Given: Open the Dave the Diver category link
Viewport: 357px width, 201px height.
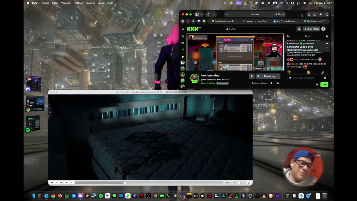Looking at the screenshot, I should 208,83.
